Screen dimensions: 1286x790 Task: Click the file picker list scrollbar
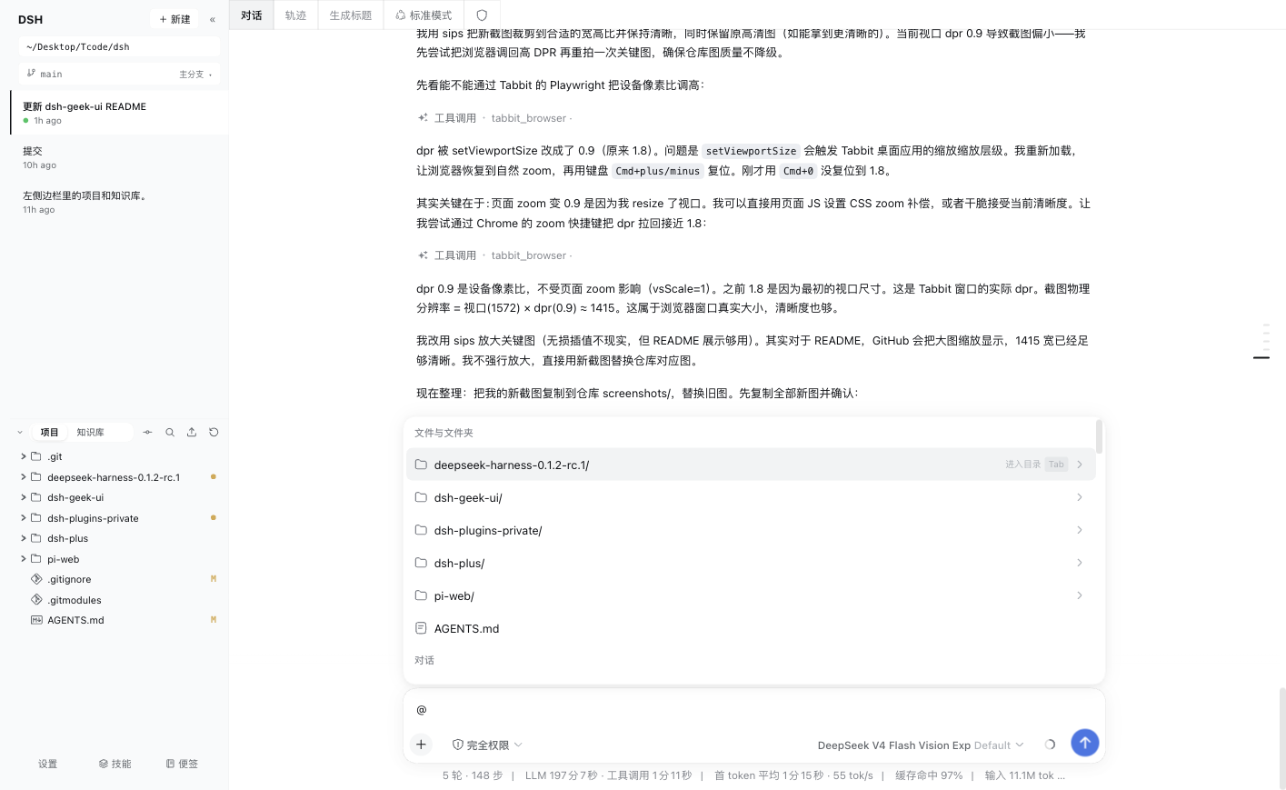pos(1099,436)
